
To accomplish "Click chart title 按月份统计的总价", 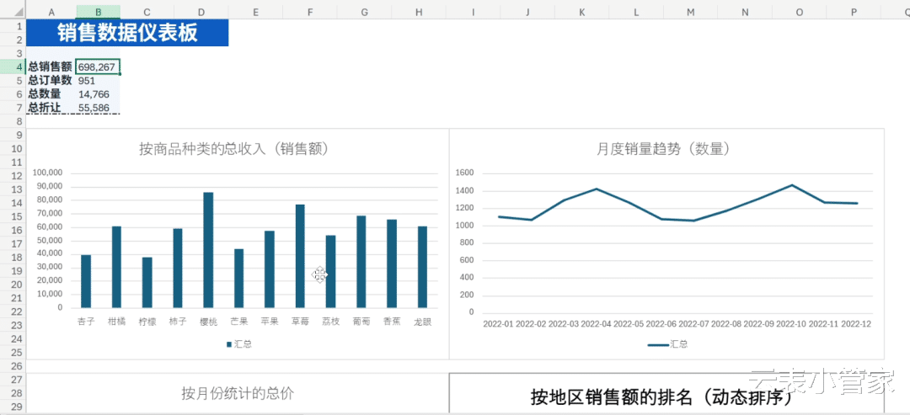I will tap(238, 394).
